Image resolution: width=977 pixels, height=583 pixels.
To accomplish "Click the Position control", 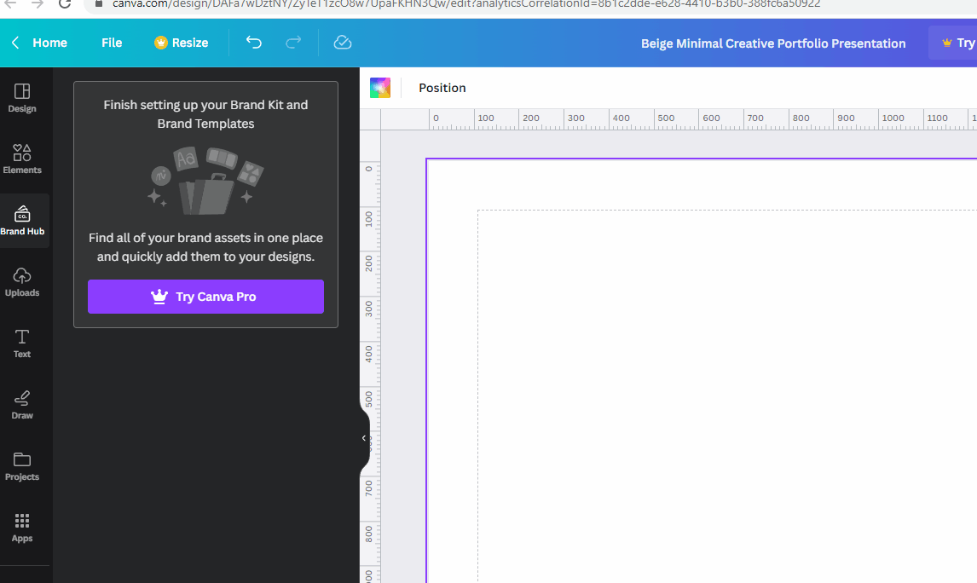I will point(442,87).
